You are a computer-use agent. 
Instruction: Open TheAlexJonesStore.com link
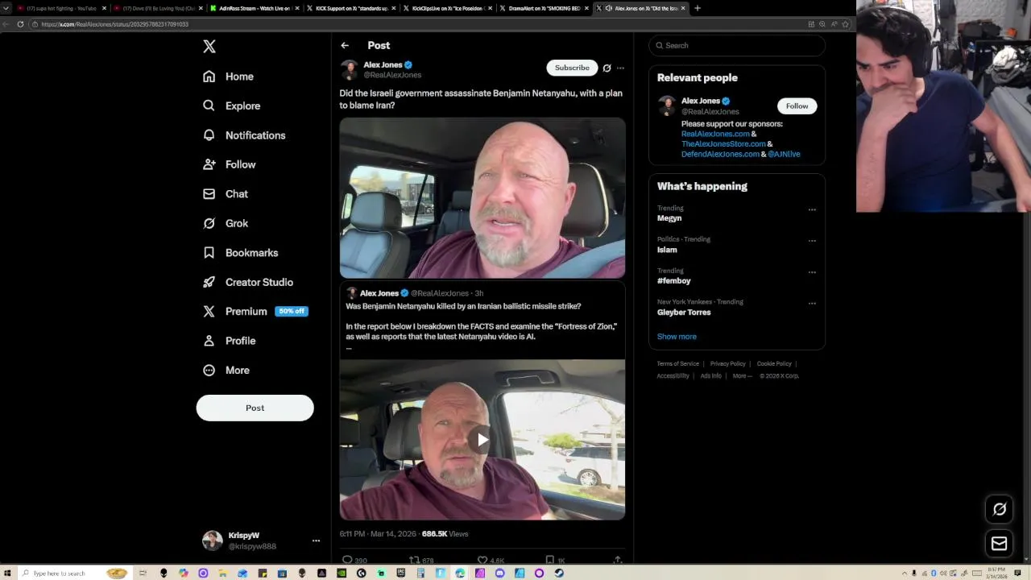pos(723,144)
